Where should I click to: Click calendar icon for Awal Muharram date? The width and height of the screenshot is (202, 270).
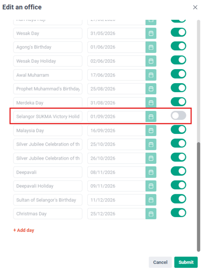(x=151, y=75)
